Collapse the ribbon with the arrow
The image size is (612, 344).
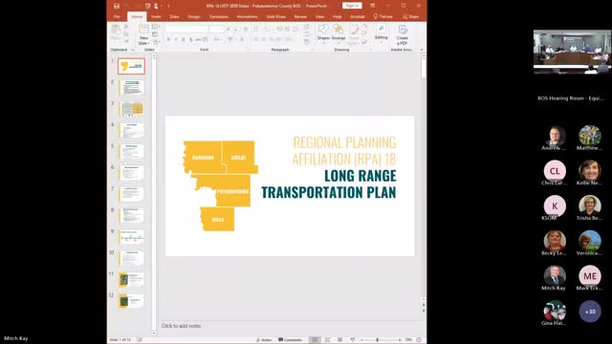tap(422, 50)
